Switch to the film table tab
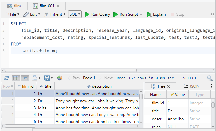Image resolution: width=216 pixels, height=131 pixels. pyautogui.click(x=14, y=6)
